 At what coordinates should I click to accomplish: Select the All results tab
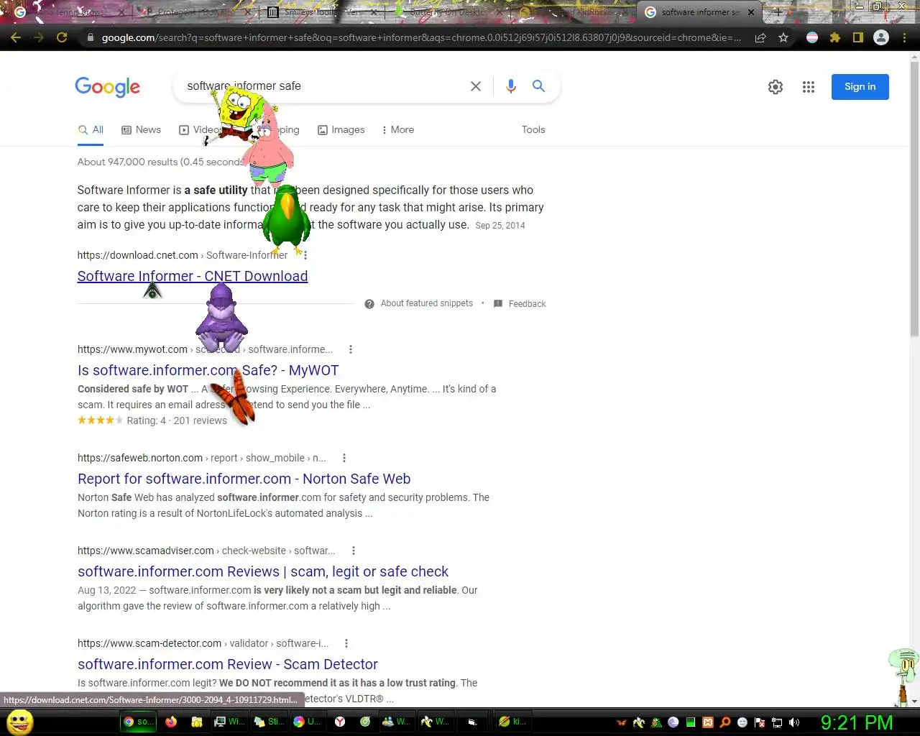tap(91, 129)
